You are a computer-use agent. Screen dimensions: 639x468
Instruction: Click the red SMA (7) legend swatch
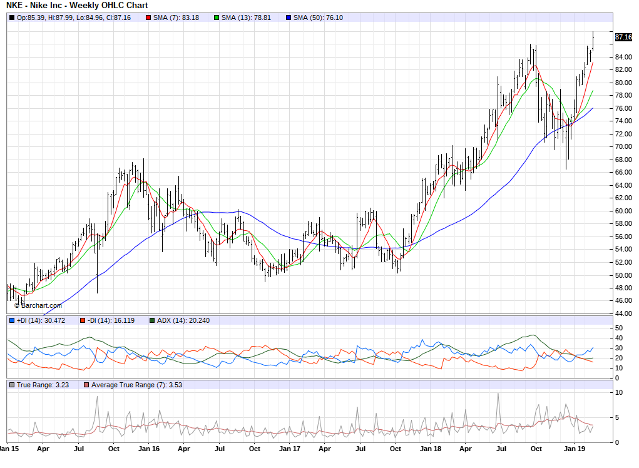[148, 18]
